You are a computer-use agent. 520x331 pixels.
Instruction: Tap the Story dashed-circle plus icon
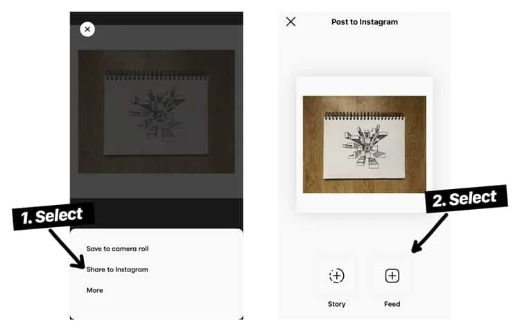[336, 276]
